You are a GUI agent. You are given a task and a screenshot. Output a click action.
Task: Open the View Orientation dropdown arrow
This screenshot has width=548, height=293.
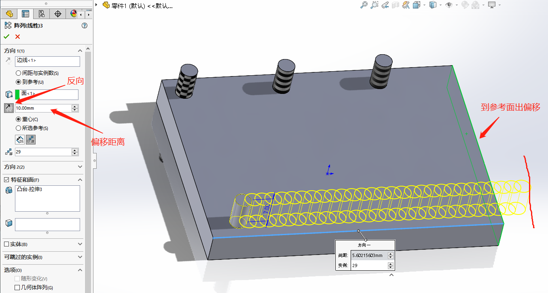(424, 5)
